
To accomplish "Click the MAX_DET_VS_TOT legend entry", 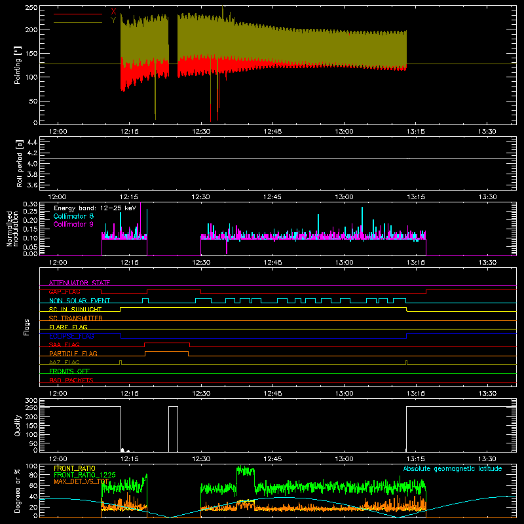I will [81, 481].
